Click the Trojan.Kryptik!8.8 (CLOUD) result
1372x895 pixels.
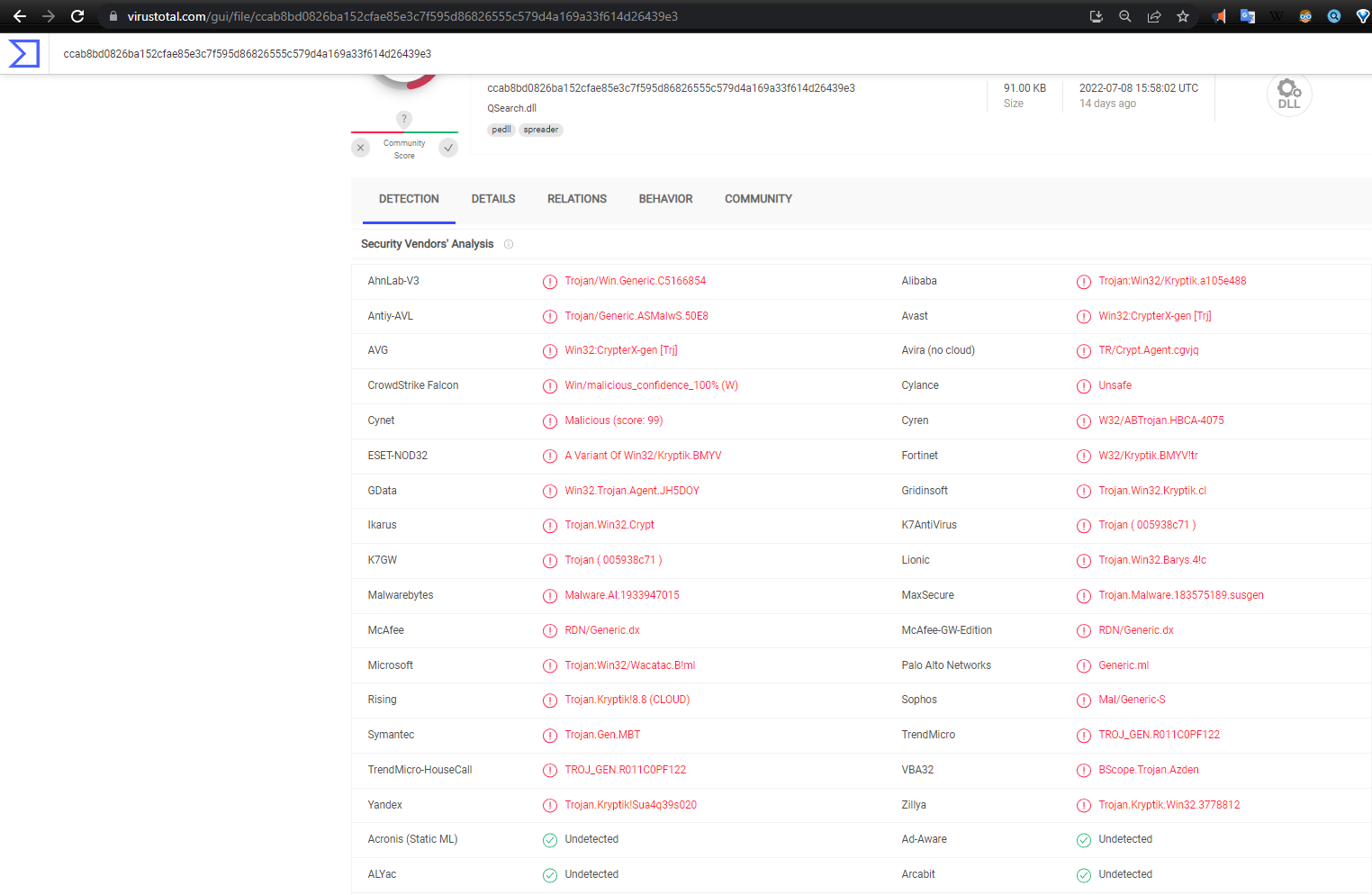point(627,700)
